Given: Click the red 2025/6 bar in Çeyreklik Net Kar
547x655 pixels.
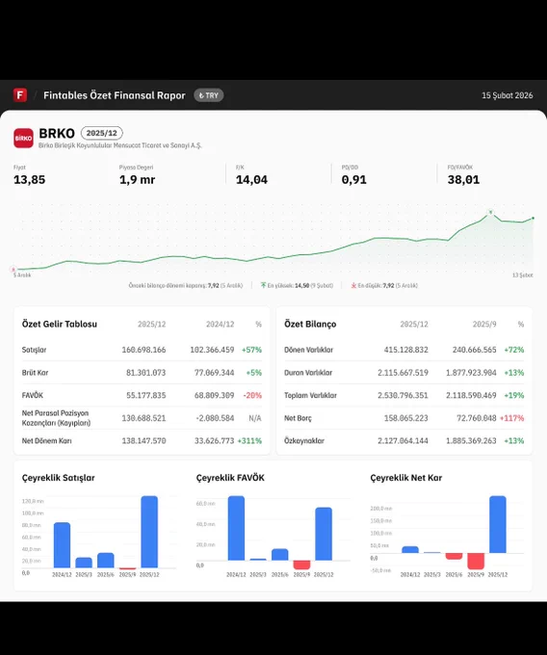Looking at the screenshot, I should [454, 557].
